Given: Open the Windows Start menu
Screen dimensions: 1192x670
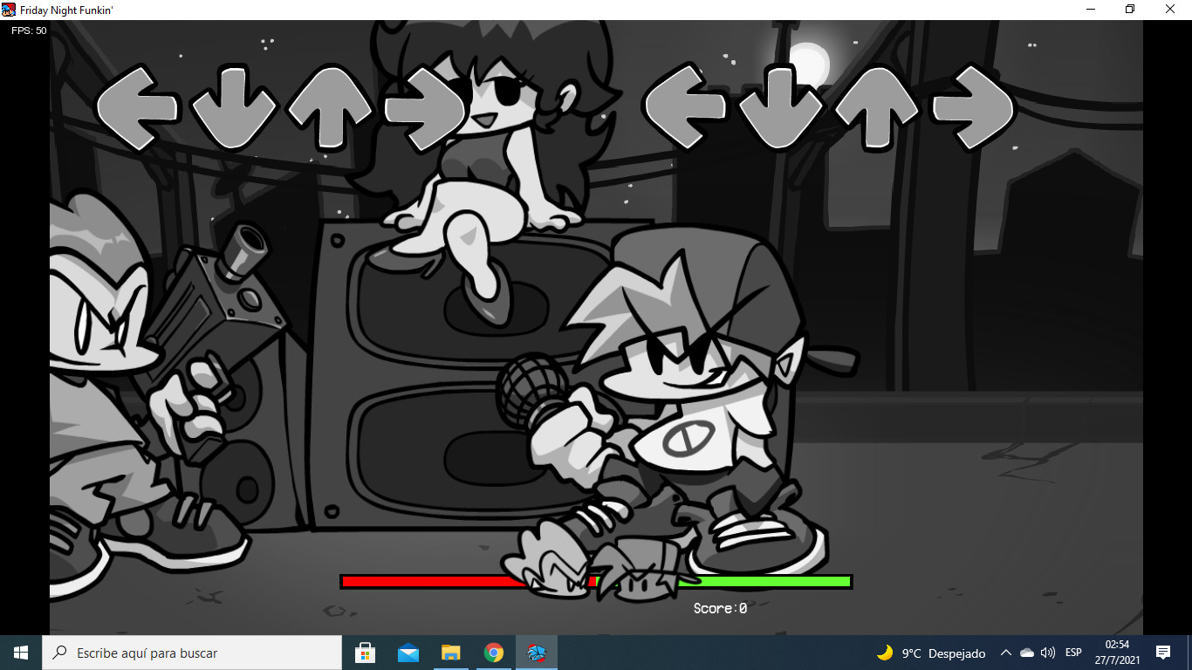Looking at the screenshot, I should [x=21, y=653].
